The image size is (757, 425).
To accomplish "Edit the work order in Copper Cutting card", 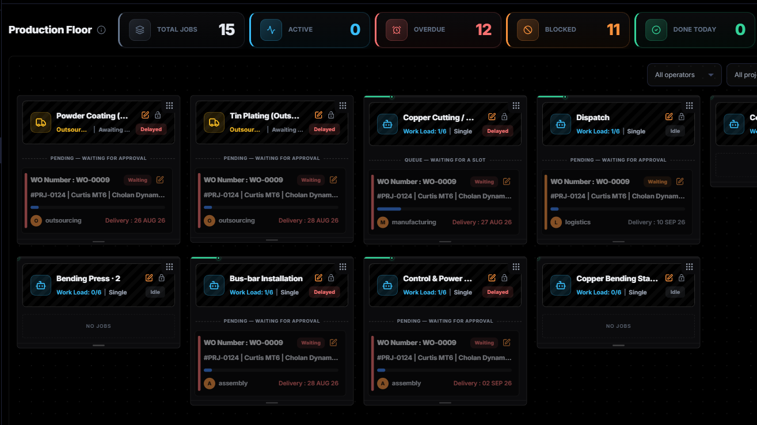I will pyautogui.click(x=507, y=181).
